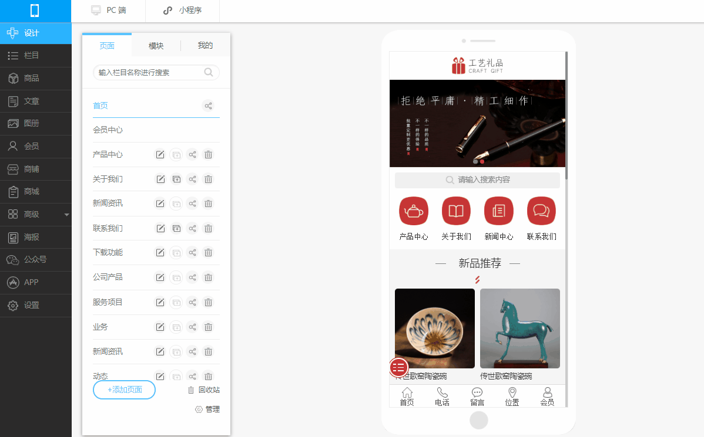Screen dimensions: 704x437
Task: Open the 管理 link
Action: (x=207, y=409)
